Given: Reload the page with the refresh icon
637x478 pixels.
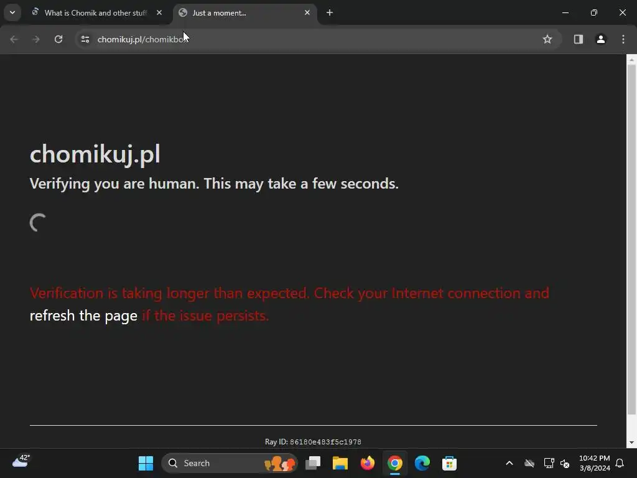Looking at the screenshot, I should tap(58, 39).
